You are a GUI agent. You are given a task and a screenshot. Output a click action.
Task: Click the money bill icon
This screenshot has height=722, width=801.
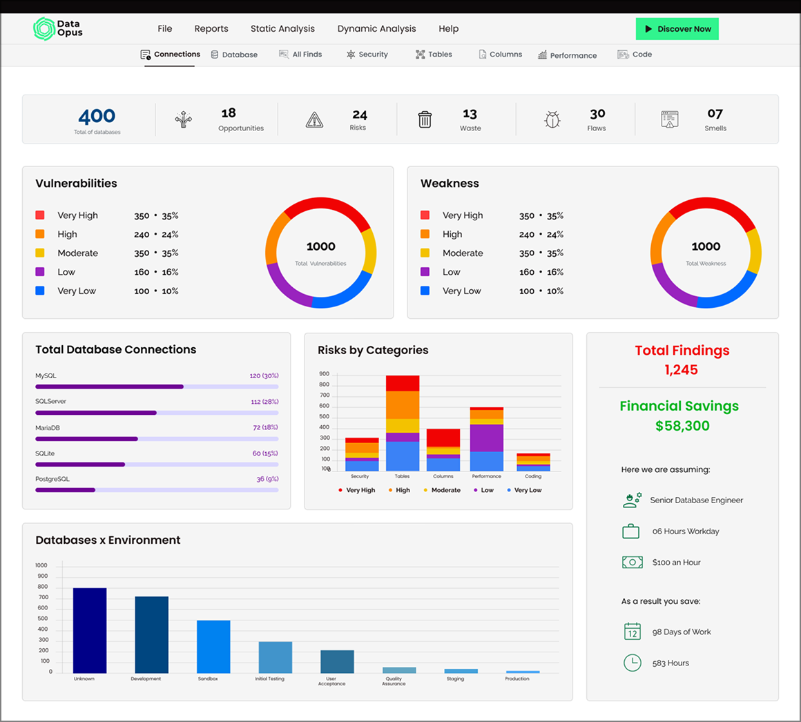pos(633,562)
